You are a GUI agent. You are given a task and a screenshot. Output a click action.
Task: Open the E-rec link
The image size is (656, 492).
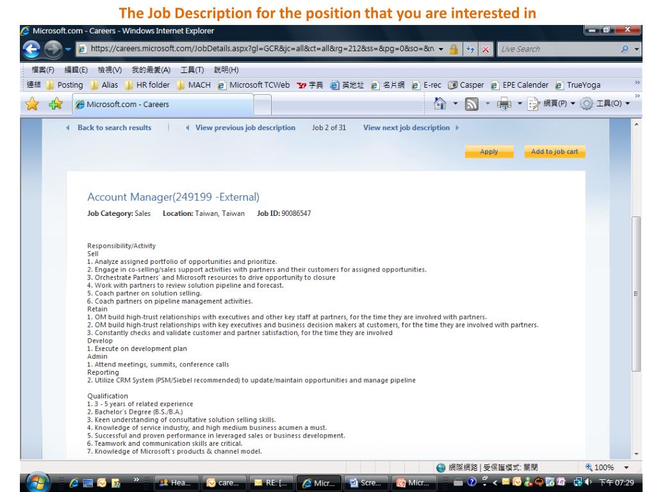pos(426,85)
